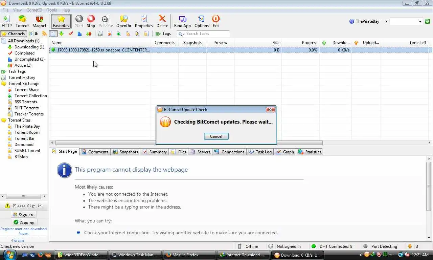Screen dimensions: 433x260
Task: Switch to the Graph tab
Action: click(x=285, y=152)
